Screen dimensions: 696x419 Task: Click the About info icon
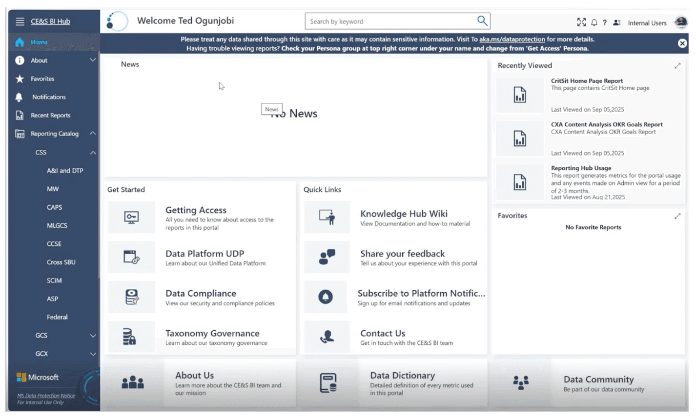[x=20, y=60]
